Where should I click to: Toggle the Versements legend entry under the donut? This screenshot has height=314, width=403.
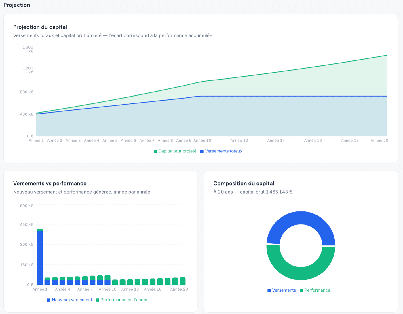tap(282, 290)
